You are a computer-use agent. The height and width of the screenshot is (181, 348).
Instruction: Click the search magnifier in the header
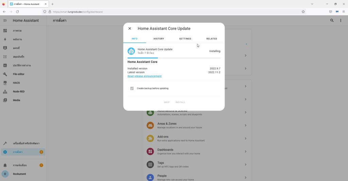coord(332,20)
